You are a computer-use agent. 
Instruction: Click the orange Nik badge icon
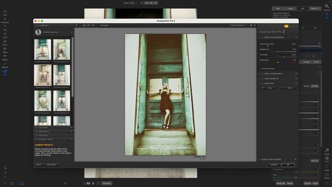coord(286,26)
